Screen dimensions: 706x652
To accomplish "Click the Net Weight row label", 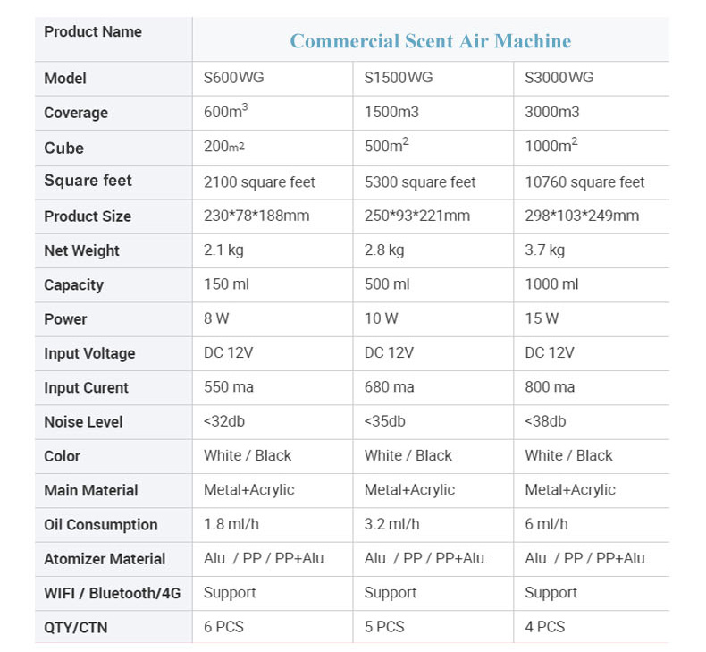I will point(81,250).
